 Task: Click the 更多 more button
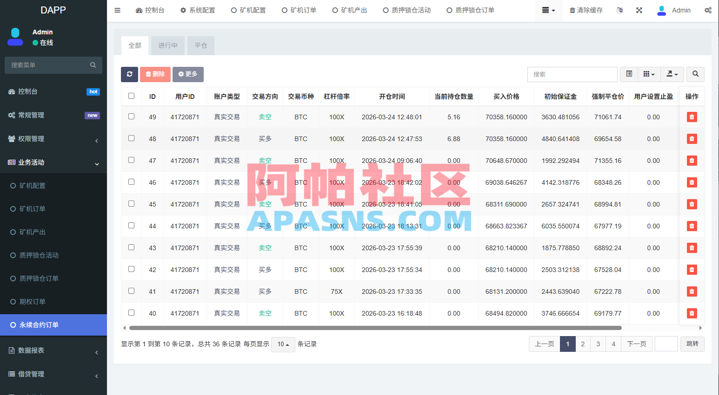(188, 74)
